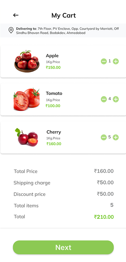126x262 pixels.
Task: Tap the delivery location pin icon
Action: point(11,30)
